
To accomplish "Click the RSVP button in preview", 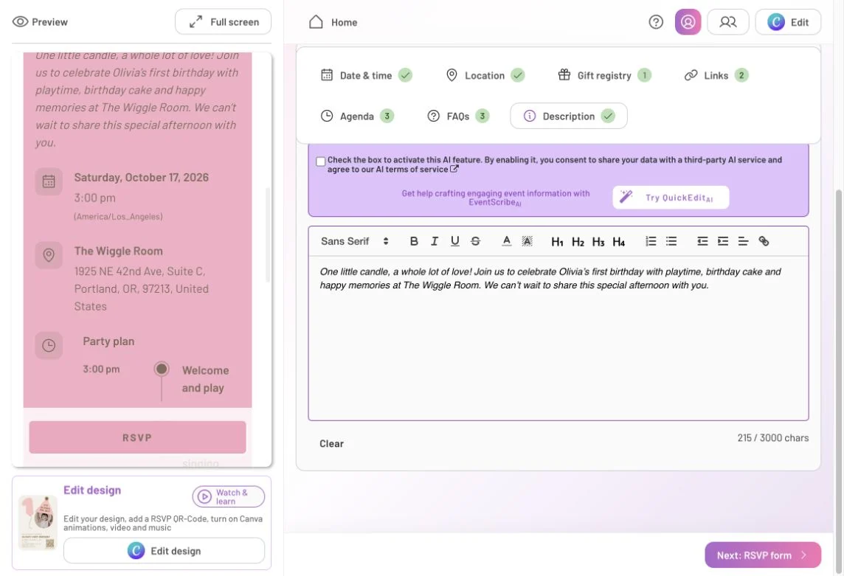I will [x=137, y=437].
